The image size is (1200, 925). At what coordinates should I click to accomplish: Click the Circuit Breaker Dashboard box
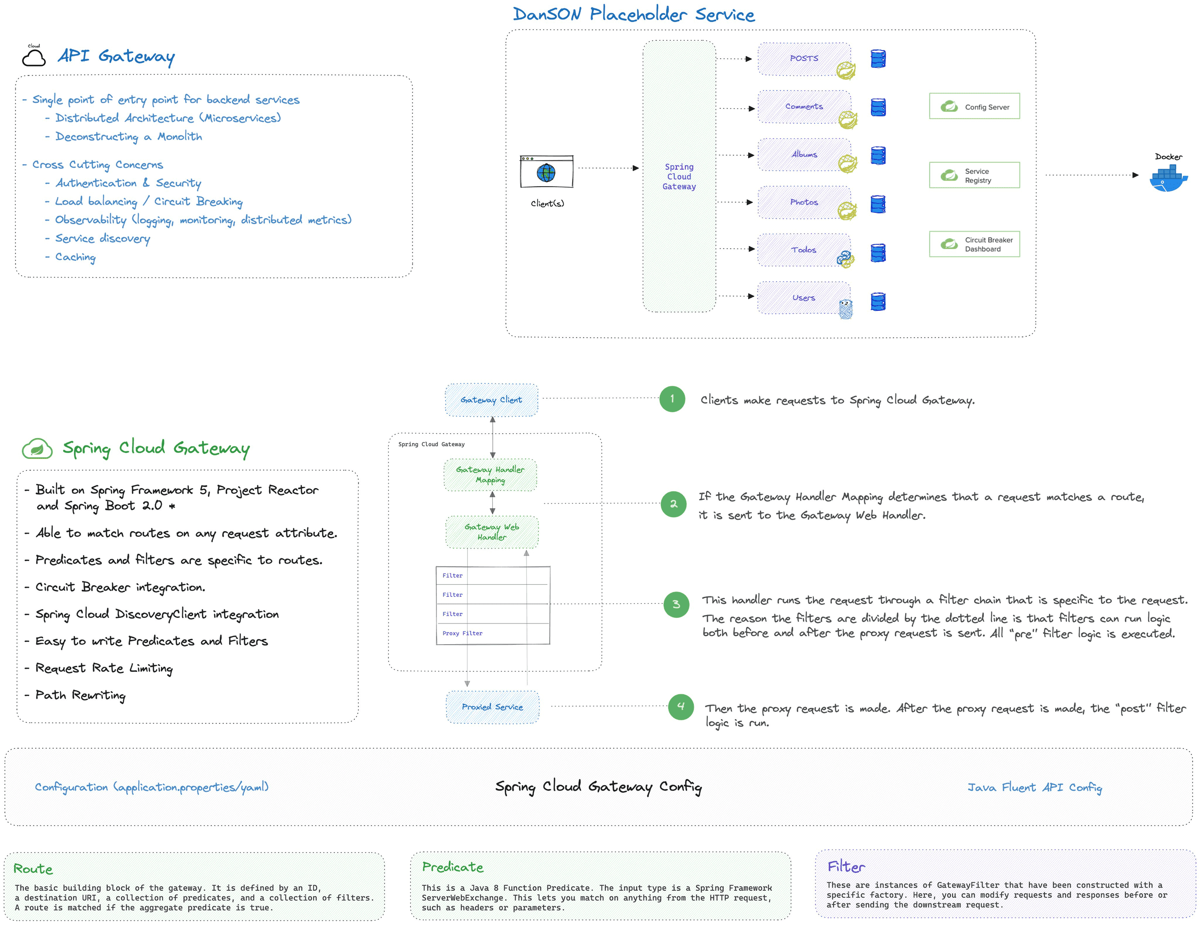point(974,244)
